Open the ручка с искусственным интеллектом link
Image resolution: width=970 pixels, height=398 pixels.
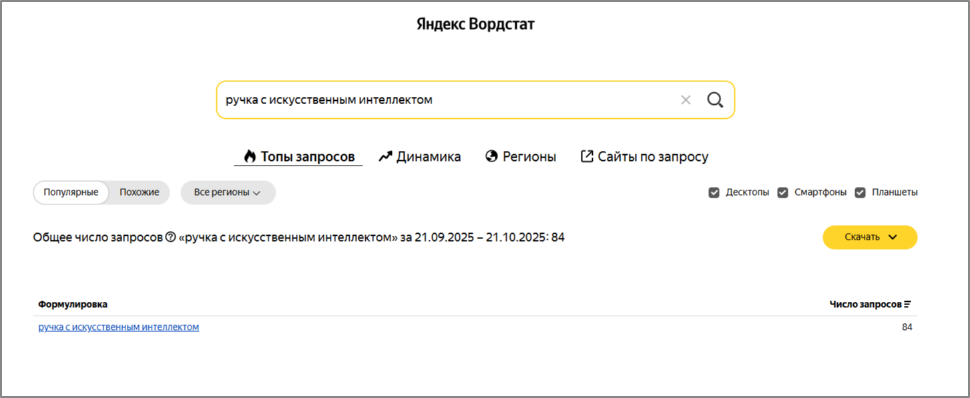pyautogui.click(x=119, y=327)
